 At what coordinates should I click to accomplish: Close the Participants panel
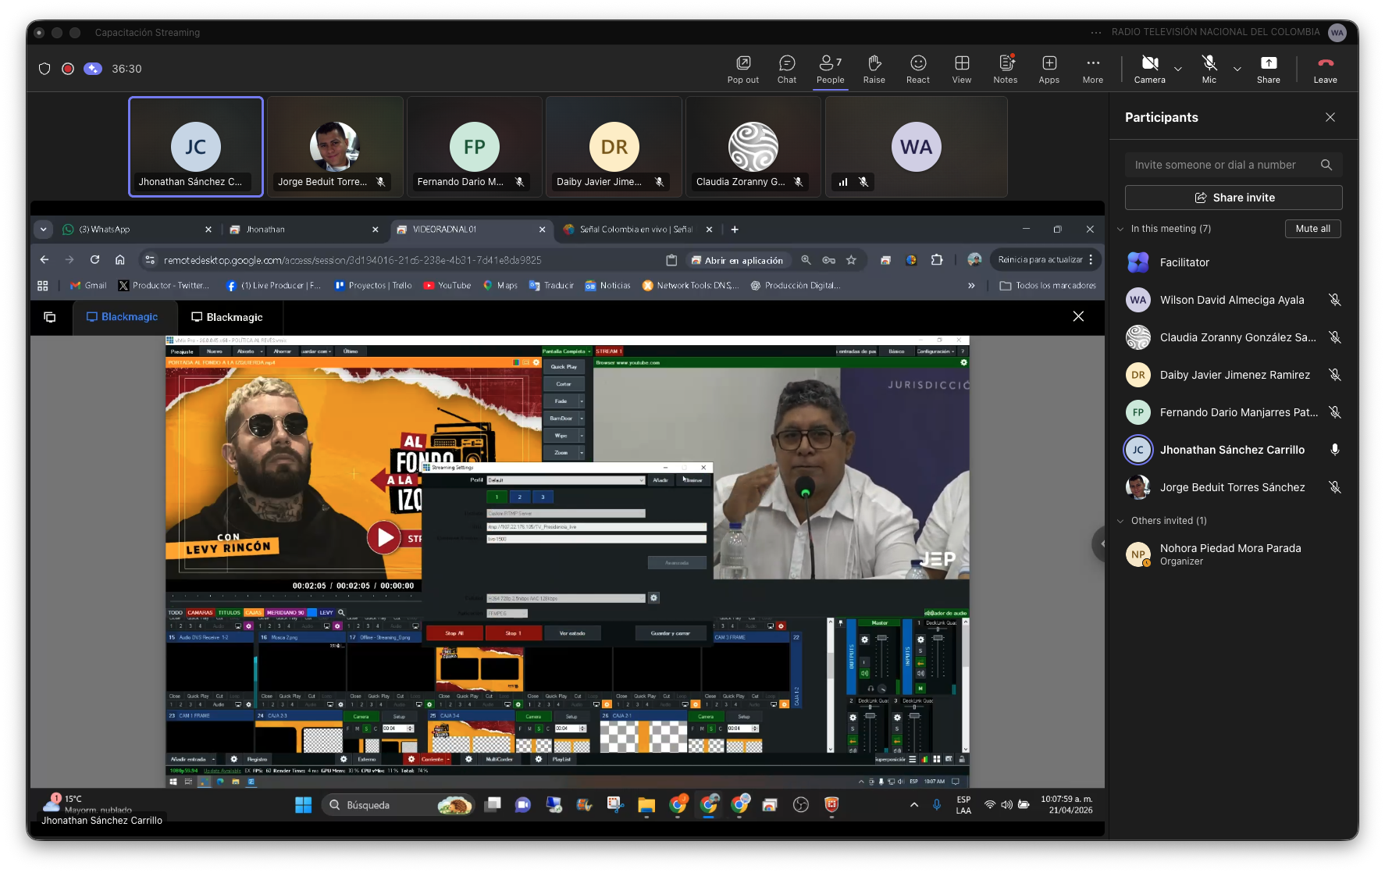[x=1330, y=117]
